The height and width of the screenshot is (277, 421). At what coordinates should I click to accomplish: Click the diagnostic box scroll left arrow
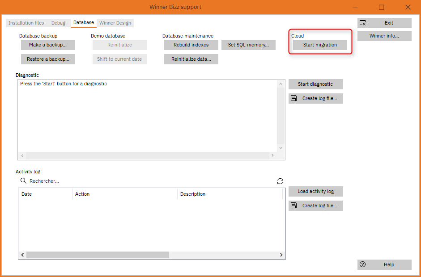click(x=22, y=155)
